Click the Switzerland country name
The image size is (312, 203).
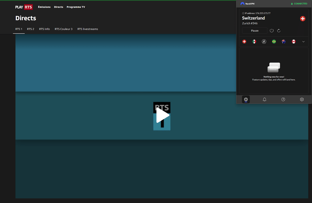coord(253,18)
